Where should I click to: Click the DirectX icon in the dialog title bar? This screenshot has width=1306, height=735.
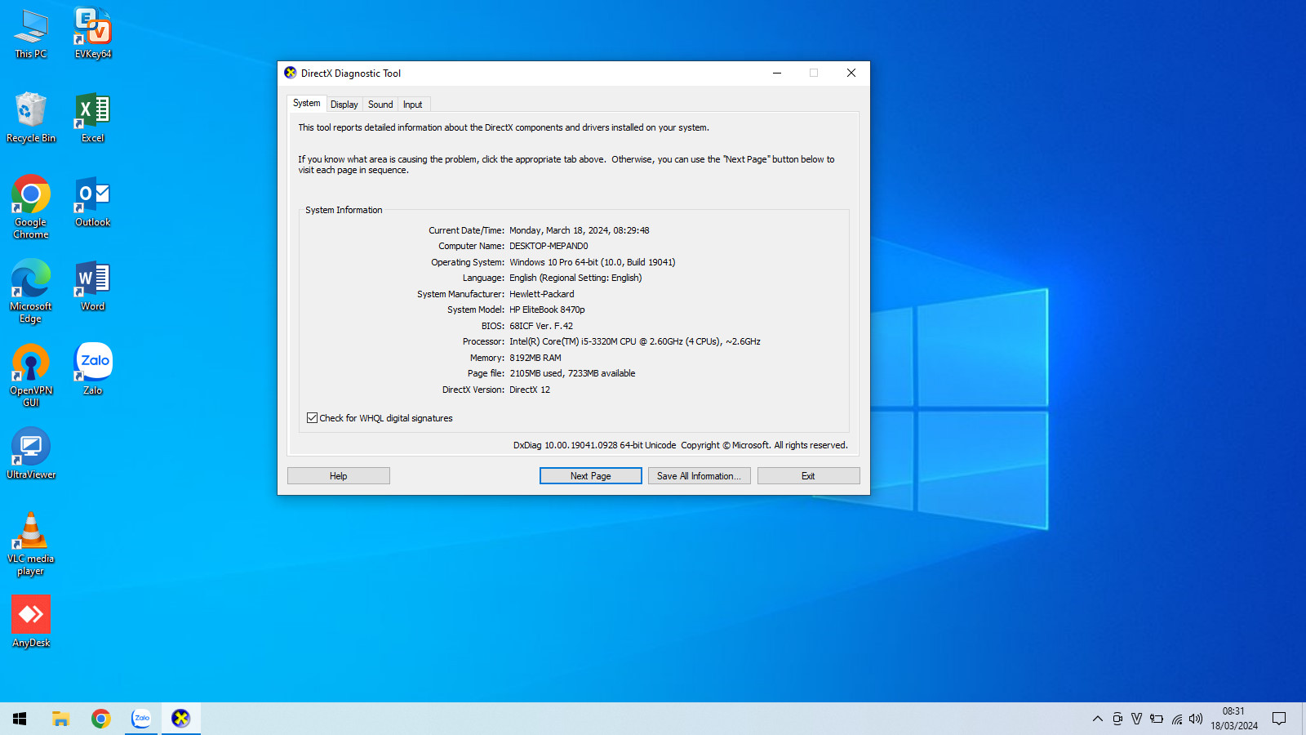click(291, 73)
